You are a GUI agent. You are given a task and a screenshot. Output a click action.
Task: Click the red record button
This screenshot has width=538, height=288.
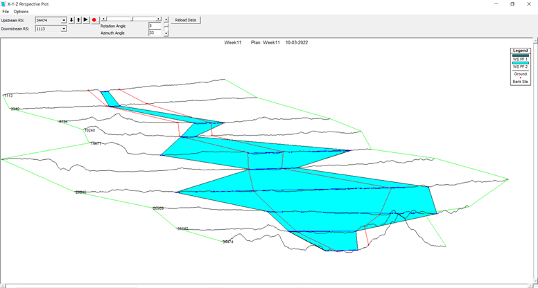coord(94,20)
